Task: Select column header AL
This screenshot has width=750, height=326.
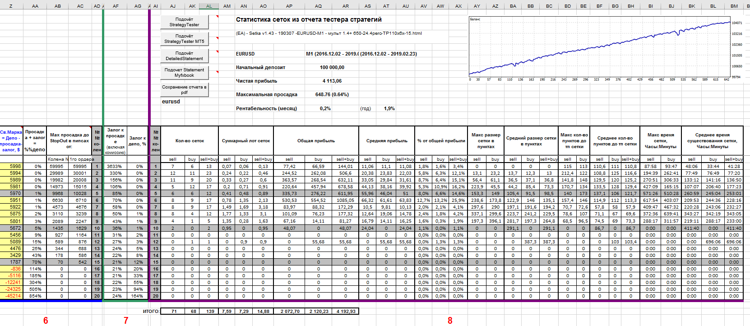Action: pos(209,6)
